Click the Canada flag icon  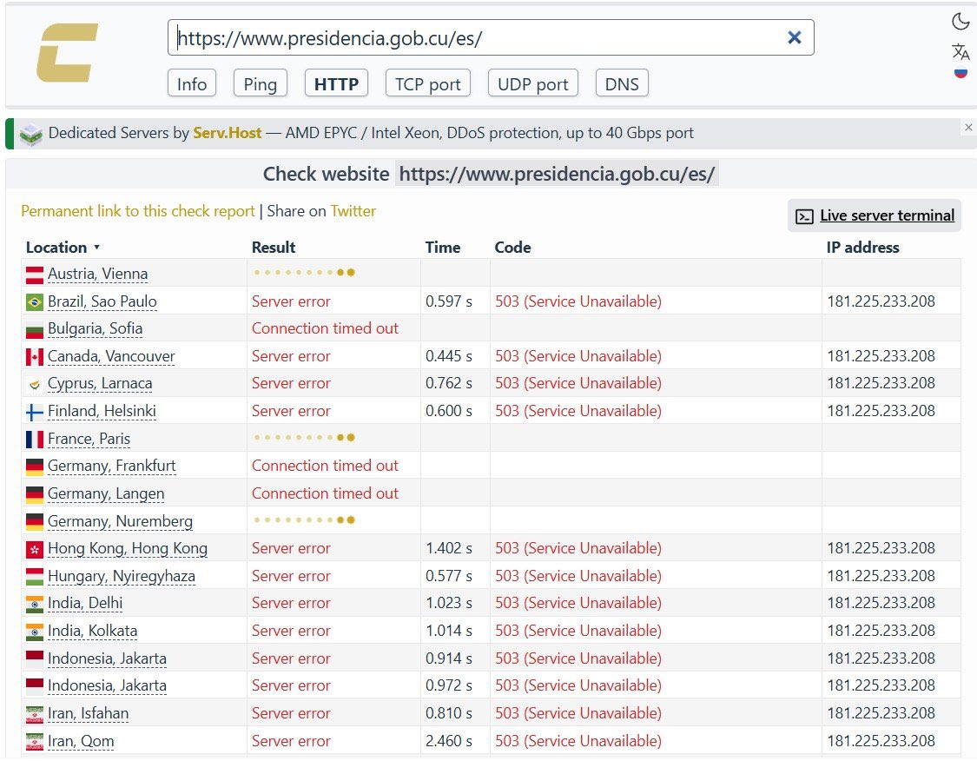click(34, 357)
